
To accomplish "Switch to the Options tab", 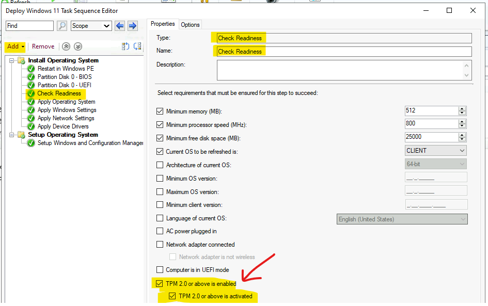I will tap(190, 25).
